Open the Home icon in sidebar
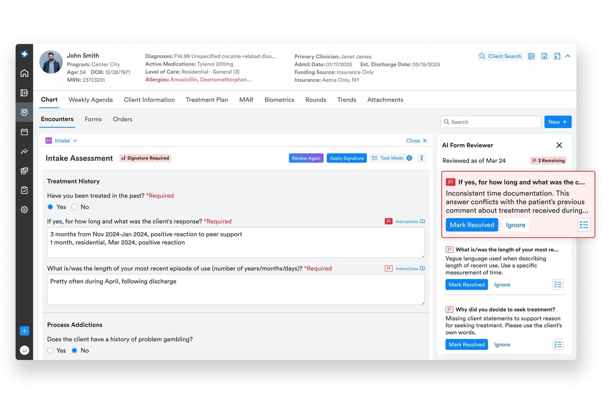 25,73
